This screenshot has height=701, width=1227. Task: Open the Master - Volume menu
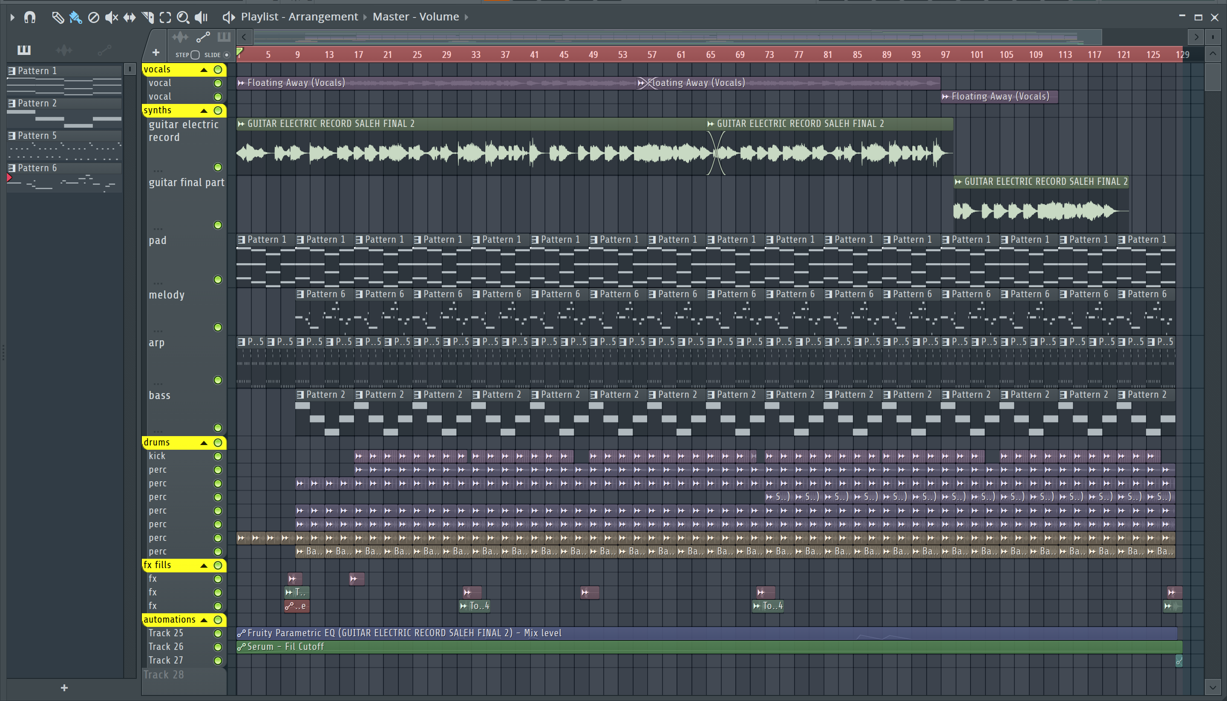[x=416, y=17]
